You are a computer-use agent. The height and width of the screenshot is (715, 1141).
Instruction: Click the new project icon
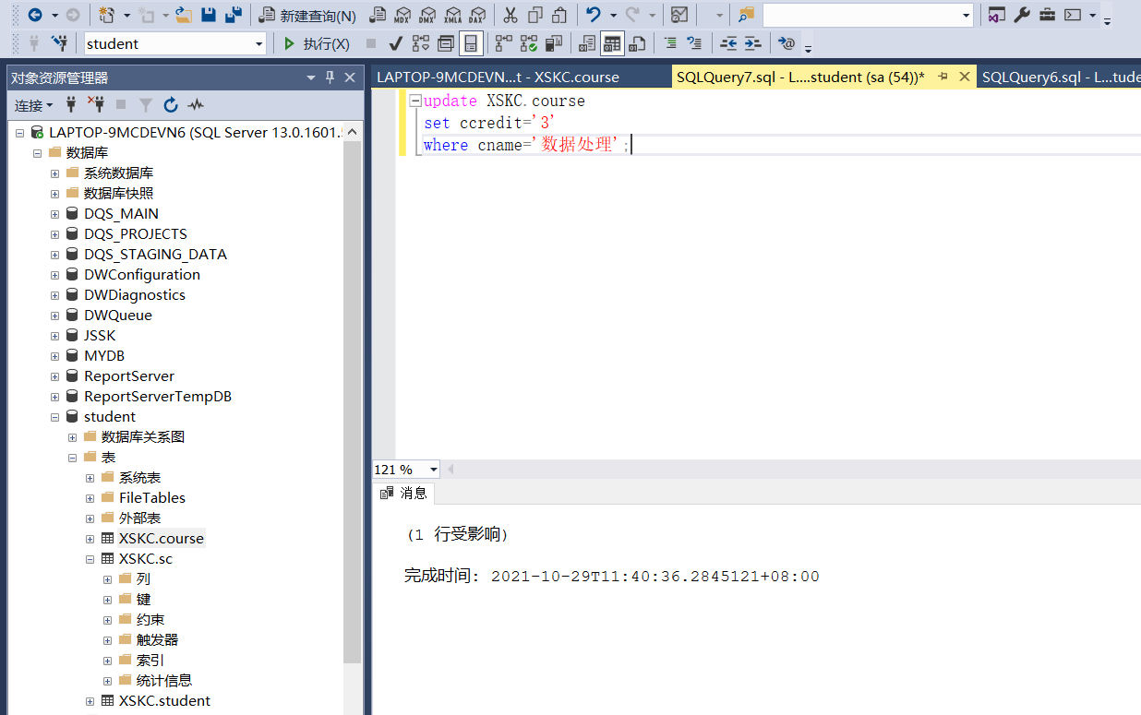tap(107, 15)
